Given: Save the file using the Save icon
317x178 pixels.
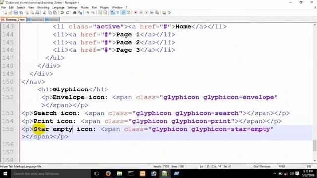Looking at the screenshot, I should click(x=16, y=13).
